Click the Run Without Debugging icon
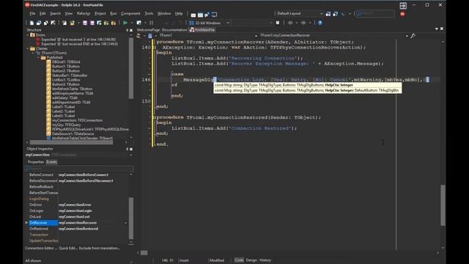This screenshot has width=469, height=264. [x=139, y=23]
